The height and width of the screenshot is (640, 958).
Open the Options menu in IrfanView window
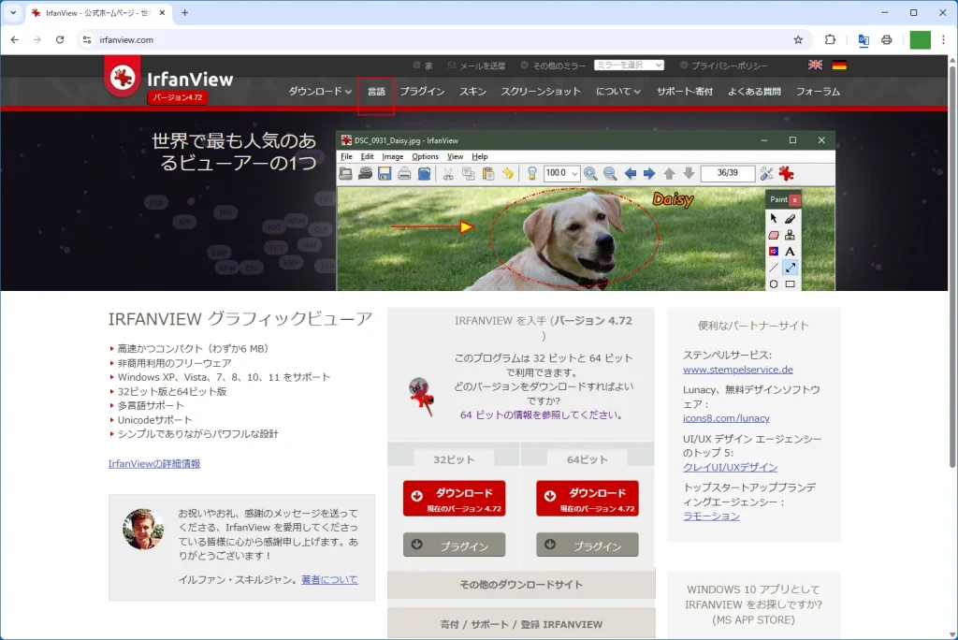click(426, 156)
